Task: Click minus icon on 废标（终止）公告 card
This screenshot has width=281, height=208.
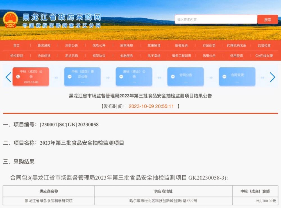Action: click(121, 77)
